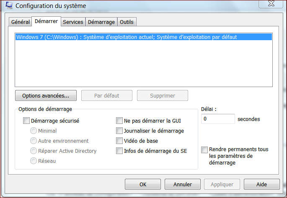287x198 pixels.
Task: Open the Services tab
Action: [73, 22]
